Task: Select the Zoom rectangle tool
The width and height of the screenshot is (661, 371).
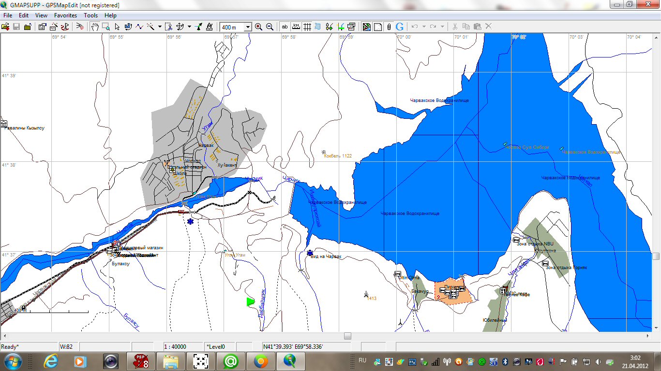Action: tap(106, 27)
